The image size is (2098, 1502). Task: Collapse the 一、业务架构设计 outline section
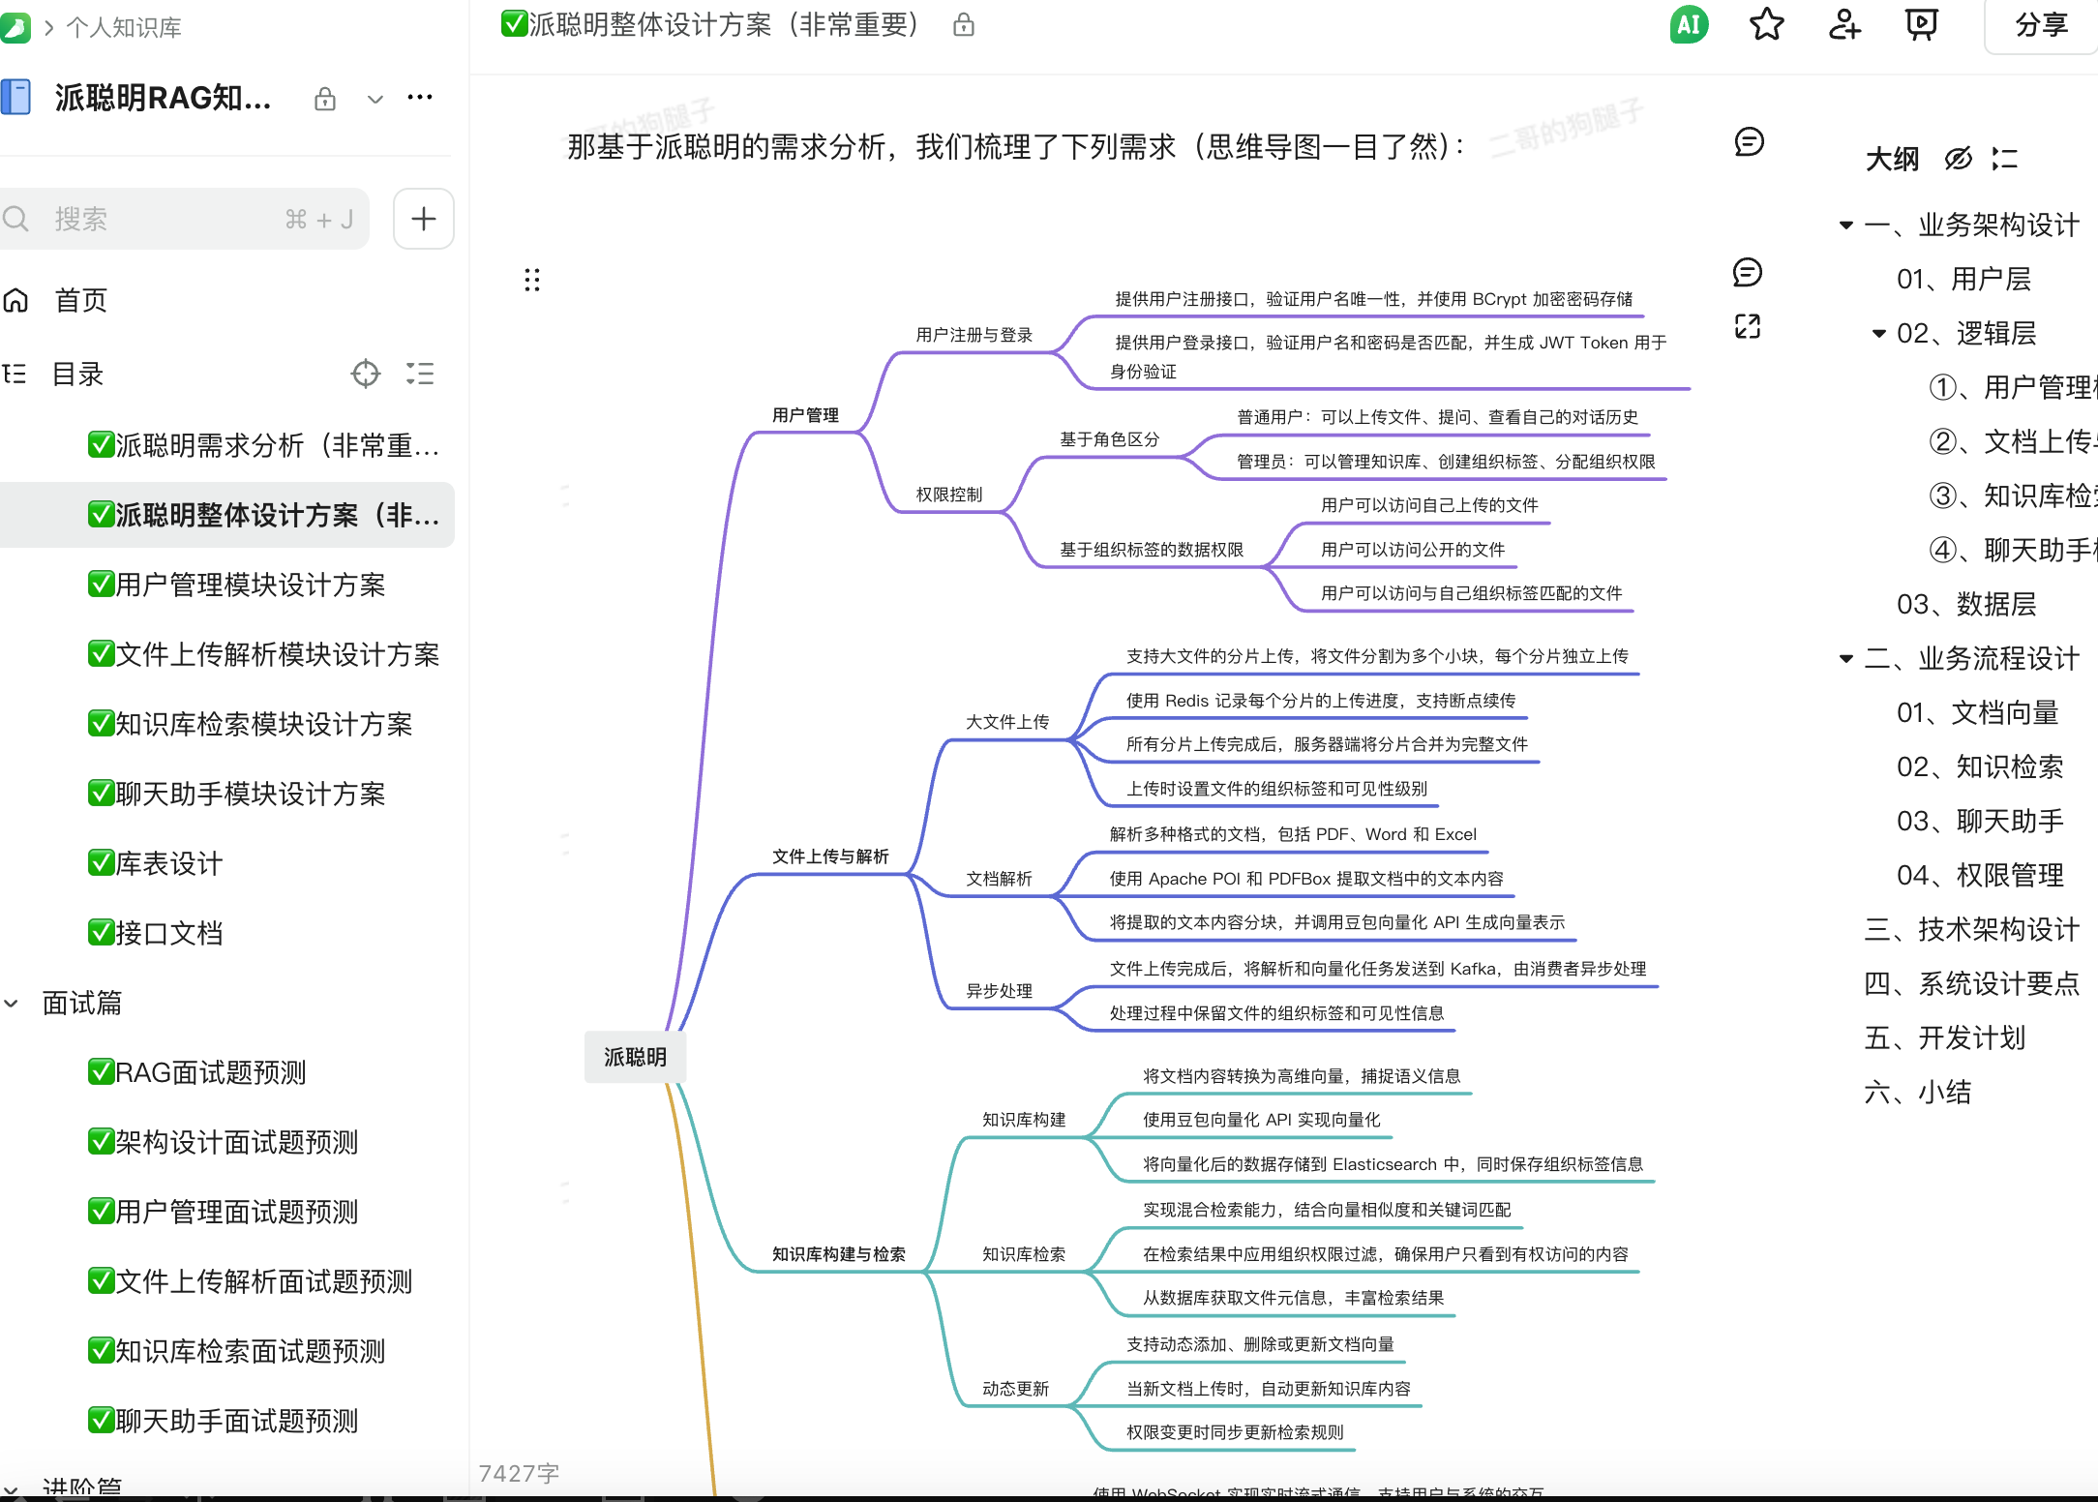coord(1844,225)
